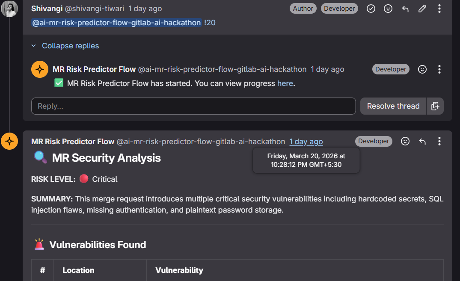This screenshot has height=281, width=460.
Task: Add emoji reaction to Shivangi's comment
Action: coord(388,9)
